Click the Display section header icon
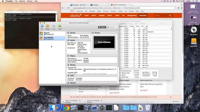The height and width of the screenshot is (112, 200). 68,56
